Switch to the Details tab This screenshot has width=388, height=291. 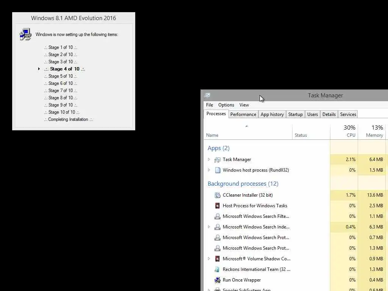pos(329,114)
